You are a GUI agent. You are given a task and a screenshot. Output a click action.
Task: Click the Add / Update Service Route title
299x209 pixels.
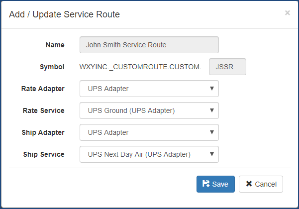[x=64, y=14]
